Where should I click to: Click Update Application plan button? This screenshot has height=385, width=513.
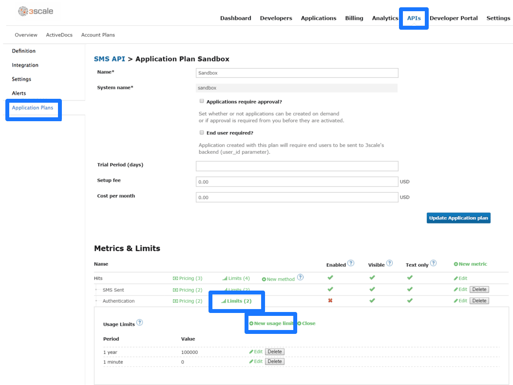pyautogui.click(x=458, y=218)
